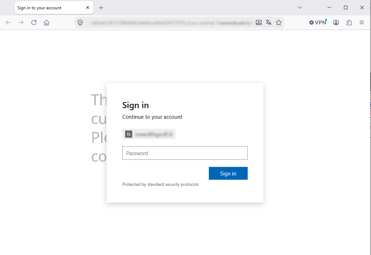The image size is (371, 255).
Task: Click the install/download page icon in the address bar
Action: coord(259,22)
